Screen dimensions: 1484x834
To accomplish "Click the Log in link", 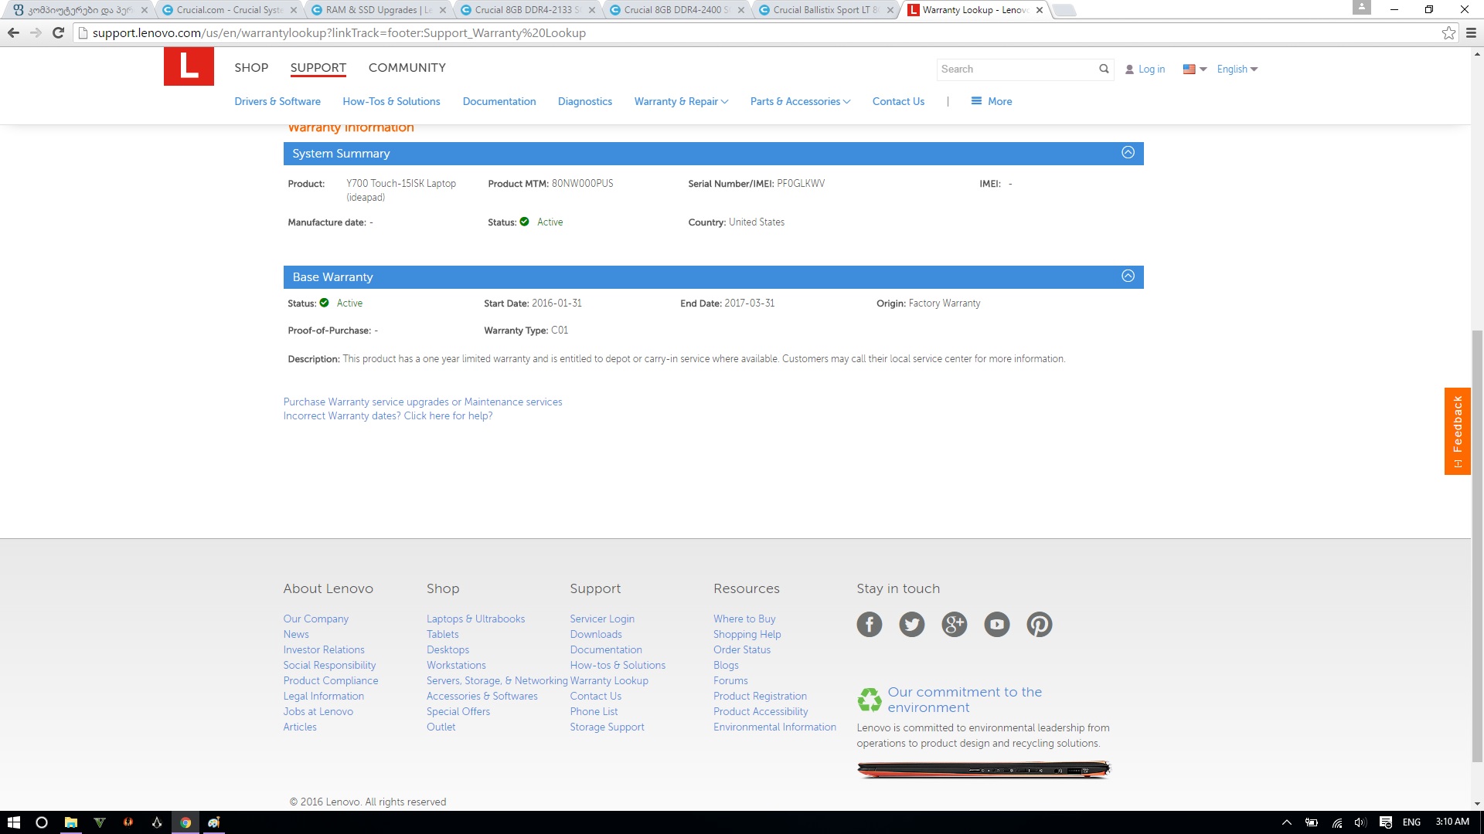I will point(1150,69).
